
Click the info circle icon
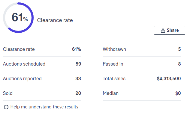pyautogui.click(x=6, y=107)
